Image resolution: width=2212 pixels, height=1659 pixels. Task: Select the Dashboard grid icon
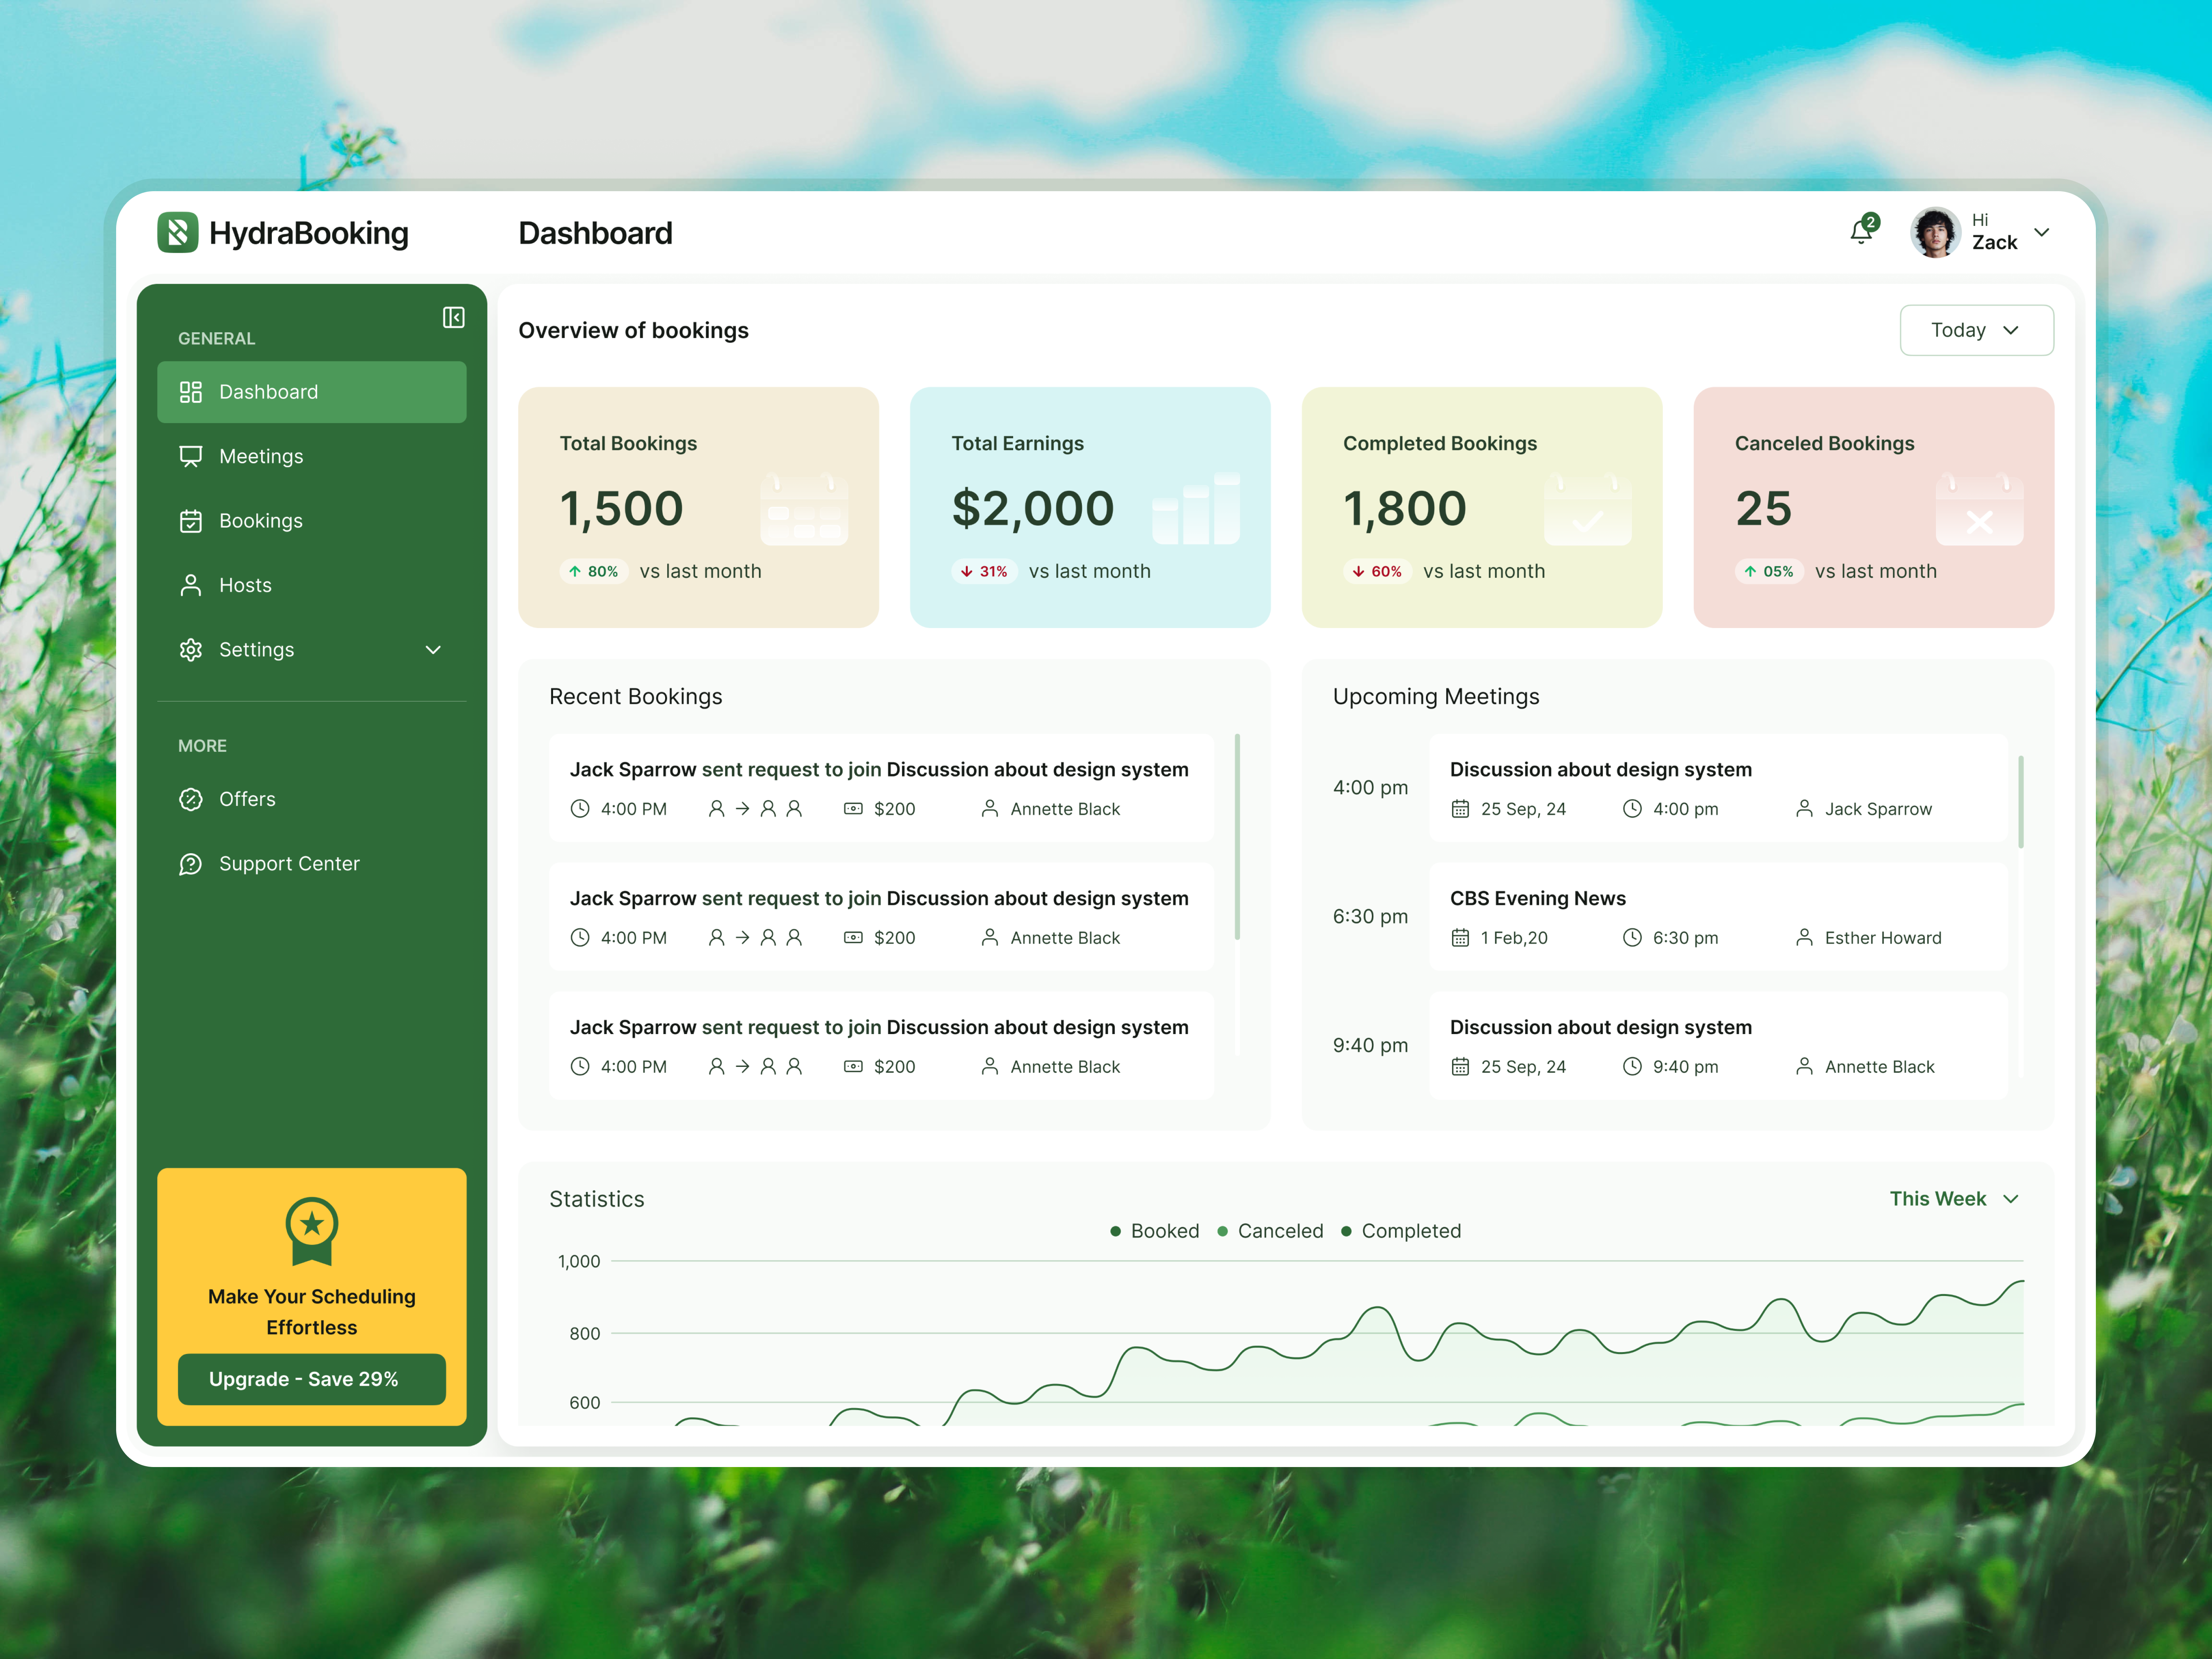tap(191, 392)
